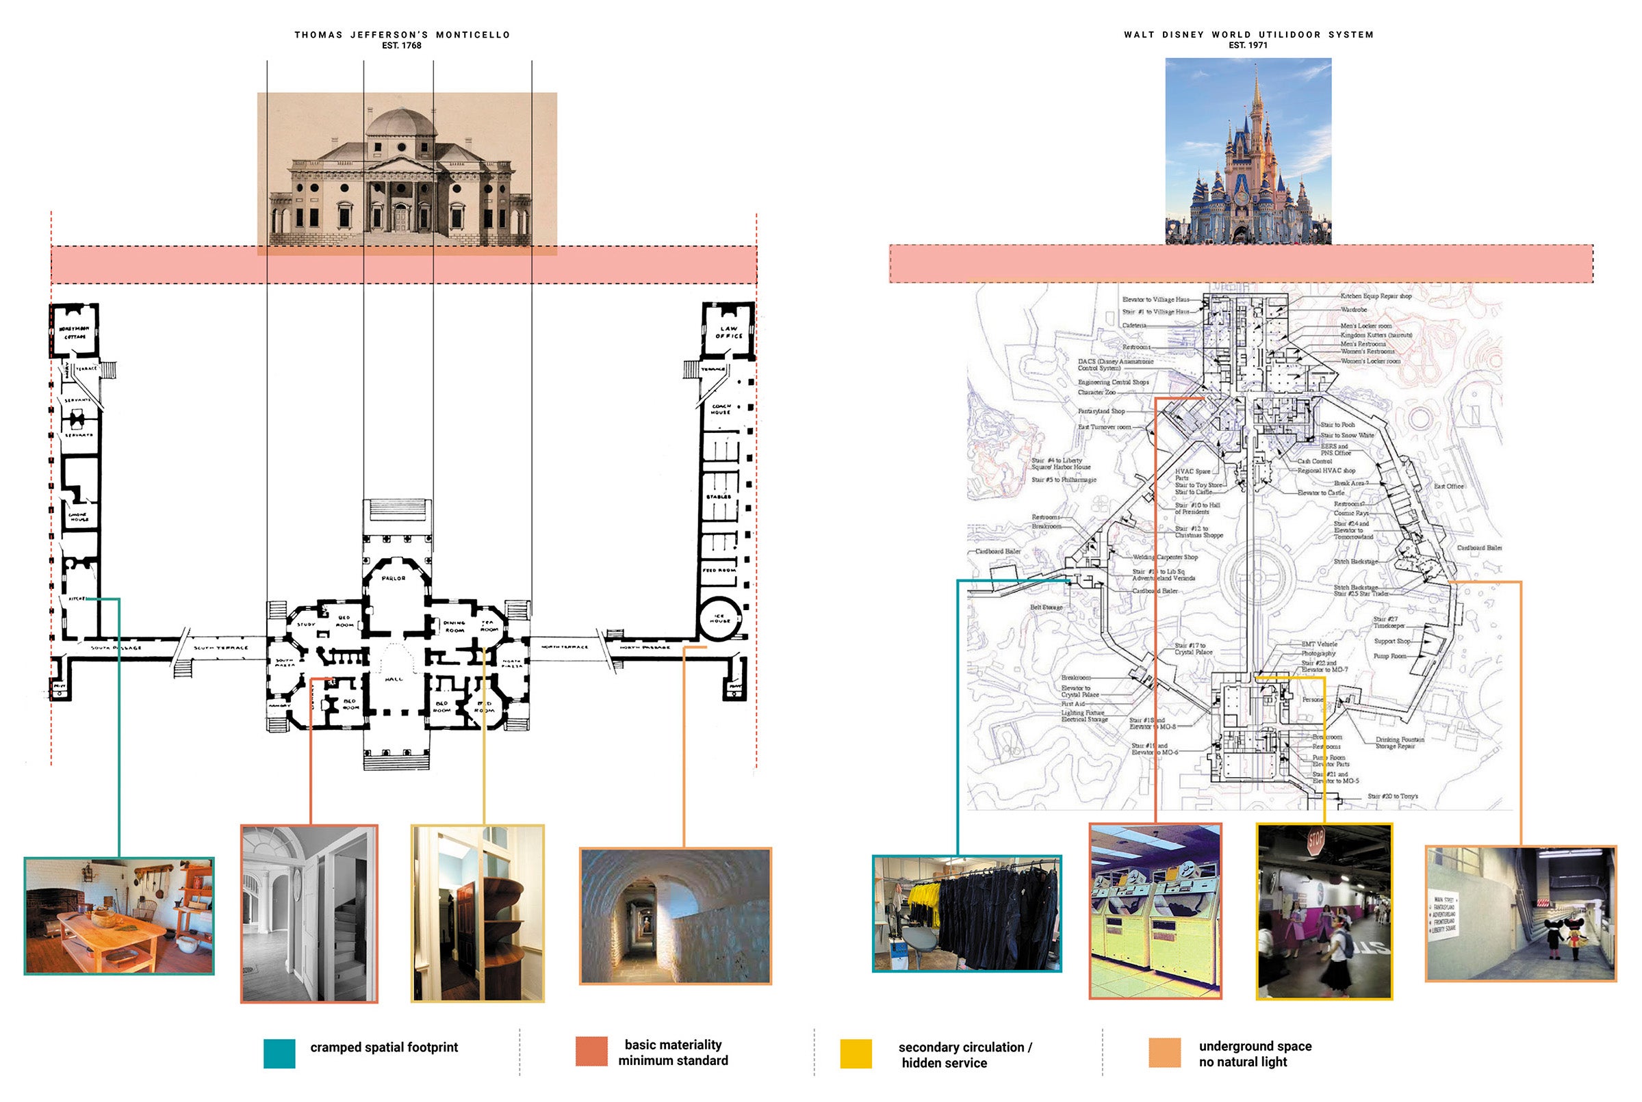Click the Monticello elevation drawing
Image resolution: width=1642 pixels, height=1102 pixels.
coord(407,174)
